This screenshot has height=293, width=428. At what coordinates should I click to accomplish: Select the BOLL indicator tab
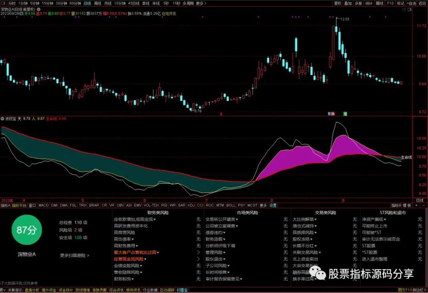click(231, 205)
